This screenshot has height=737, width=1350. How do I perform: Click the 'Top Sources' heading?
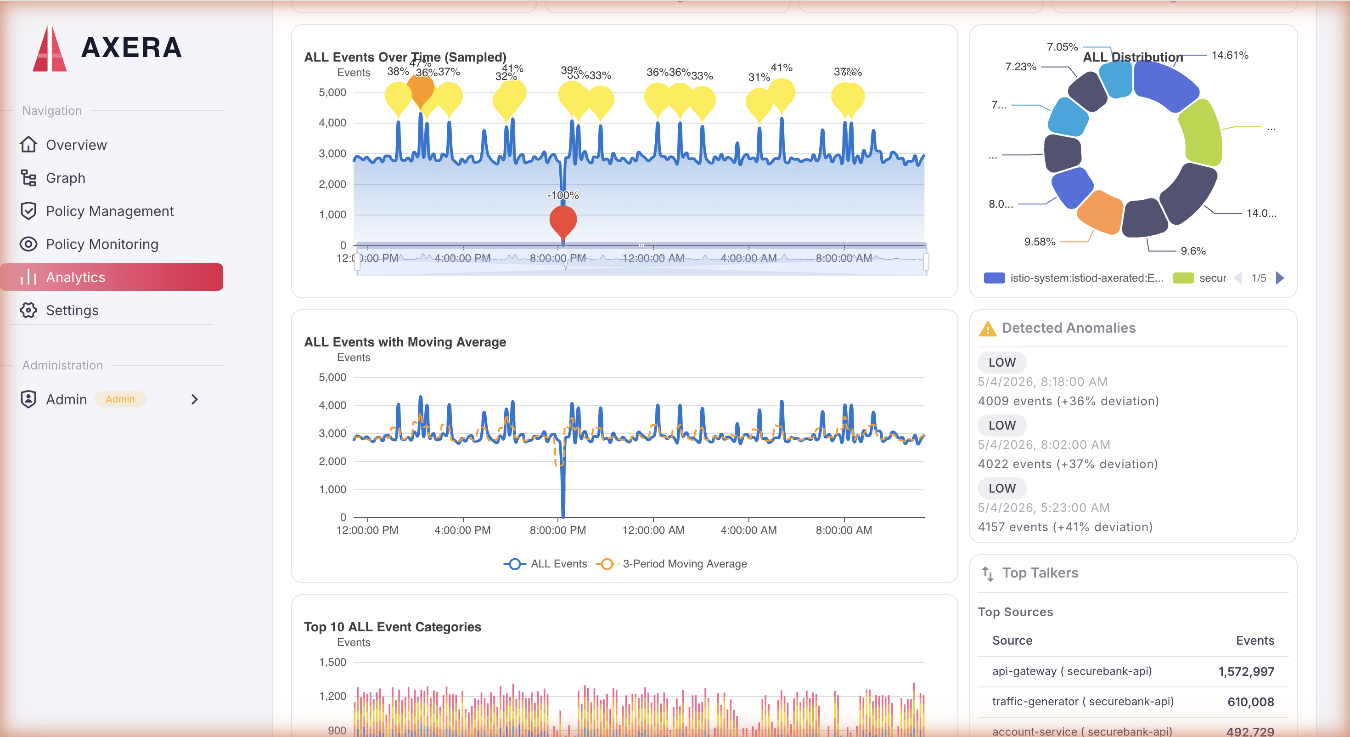pyautogui.click(x=1015, y=612)
